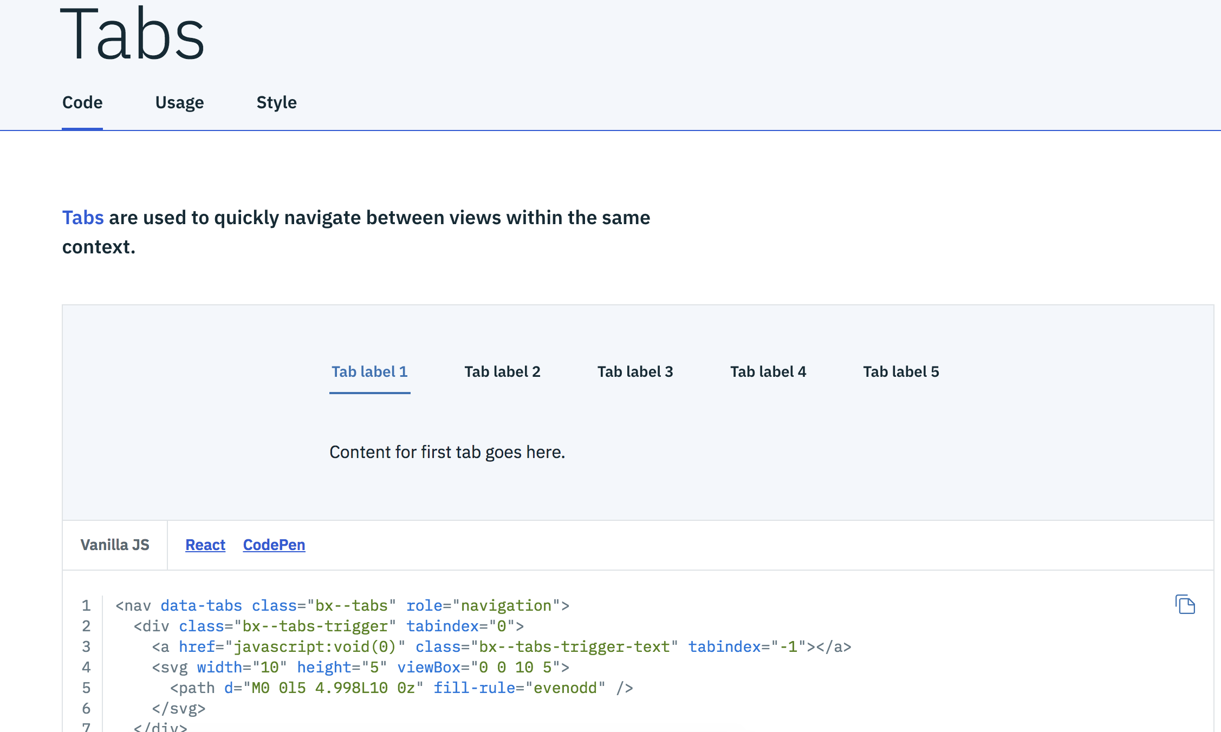Switch to the Usage tab

point(179,102)
